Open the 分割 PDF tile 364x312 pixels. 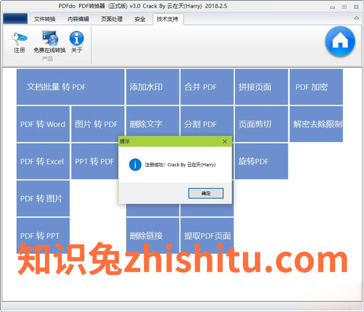point(207,121)
